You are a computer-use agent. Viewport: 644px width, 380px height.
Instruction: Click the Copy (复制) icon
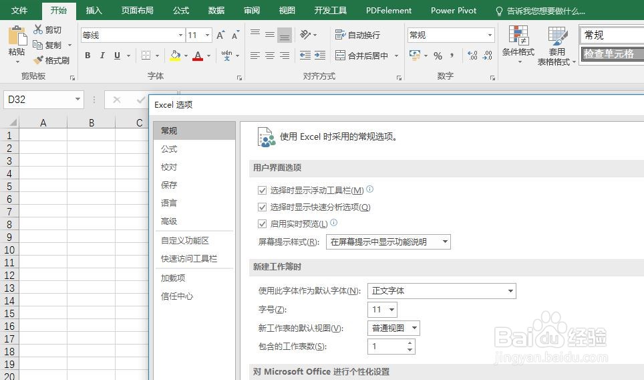tap(38, 44)
